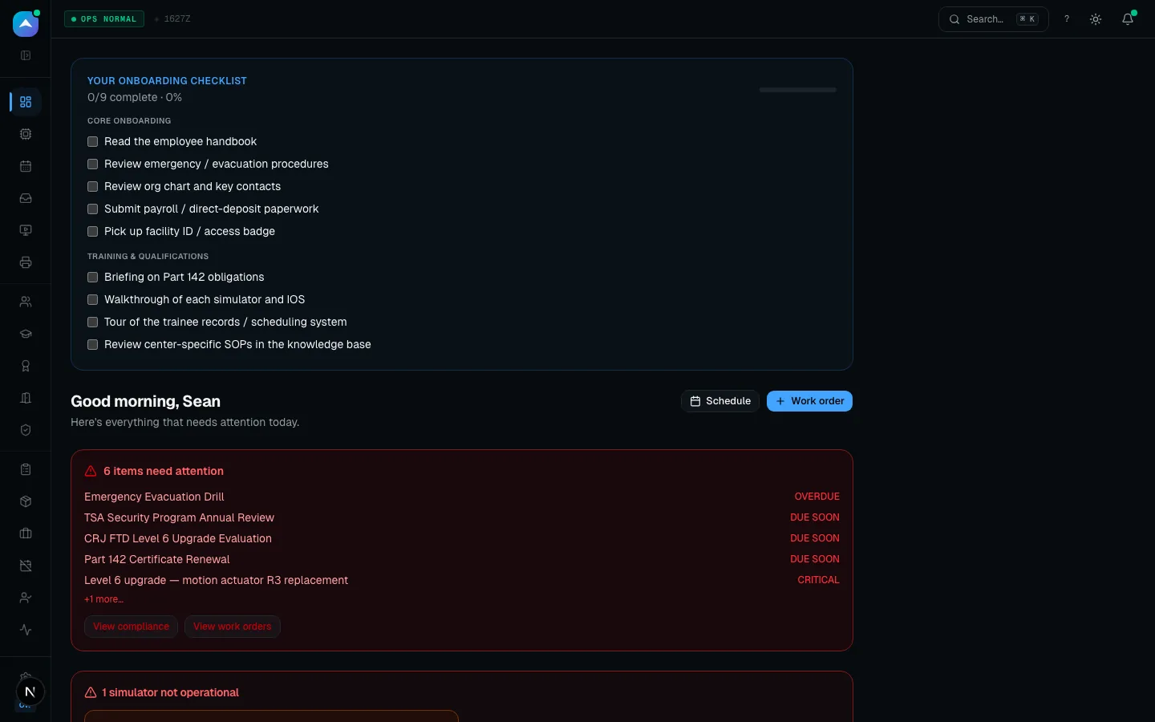Click the Schedule button
Viewport: 1155px width, 722px height.
(720, 401)
